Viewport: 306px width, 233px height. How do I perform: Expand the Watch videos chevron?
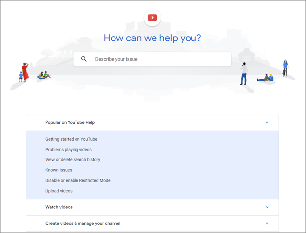(267, 207)
